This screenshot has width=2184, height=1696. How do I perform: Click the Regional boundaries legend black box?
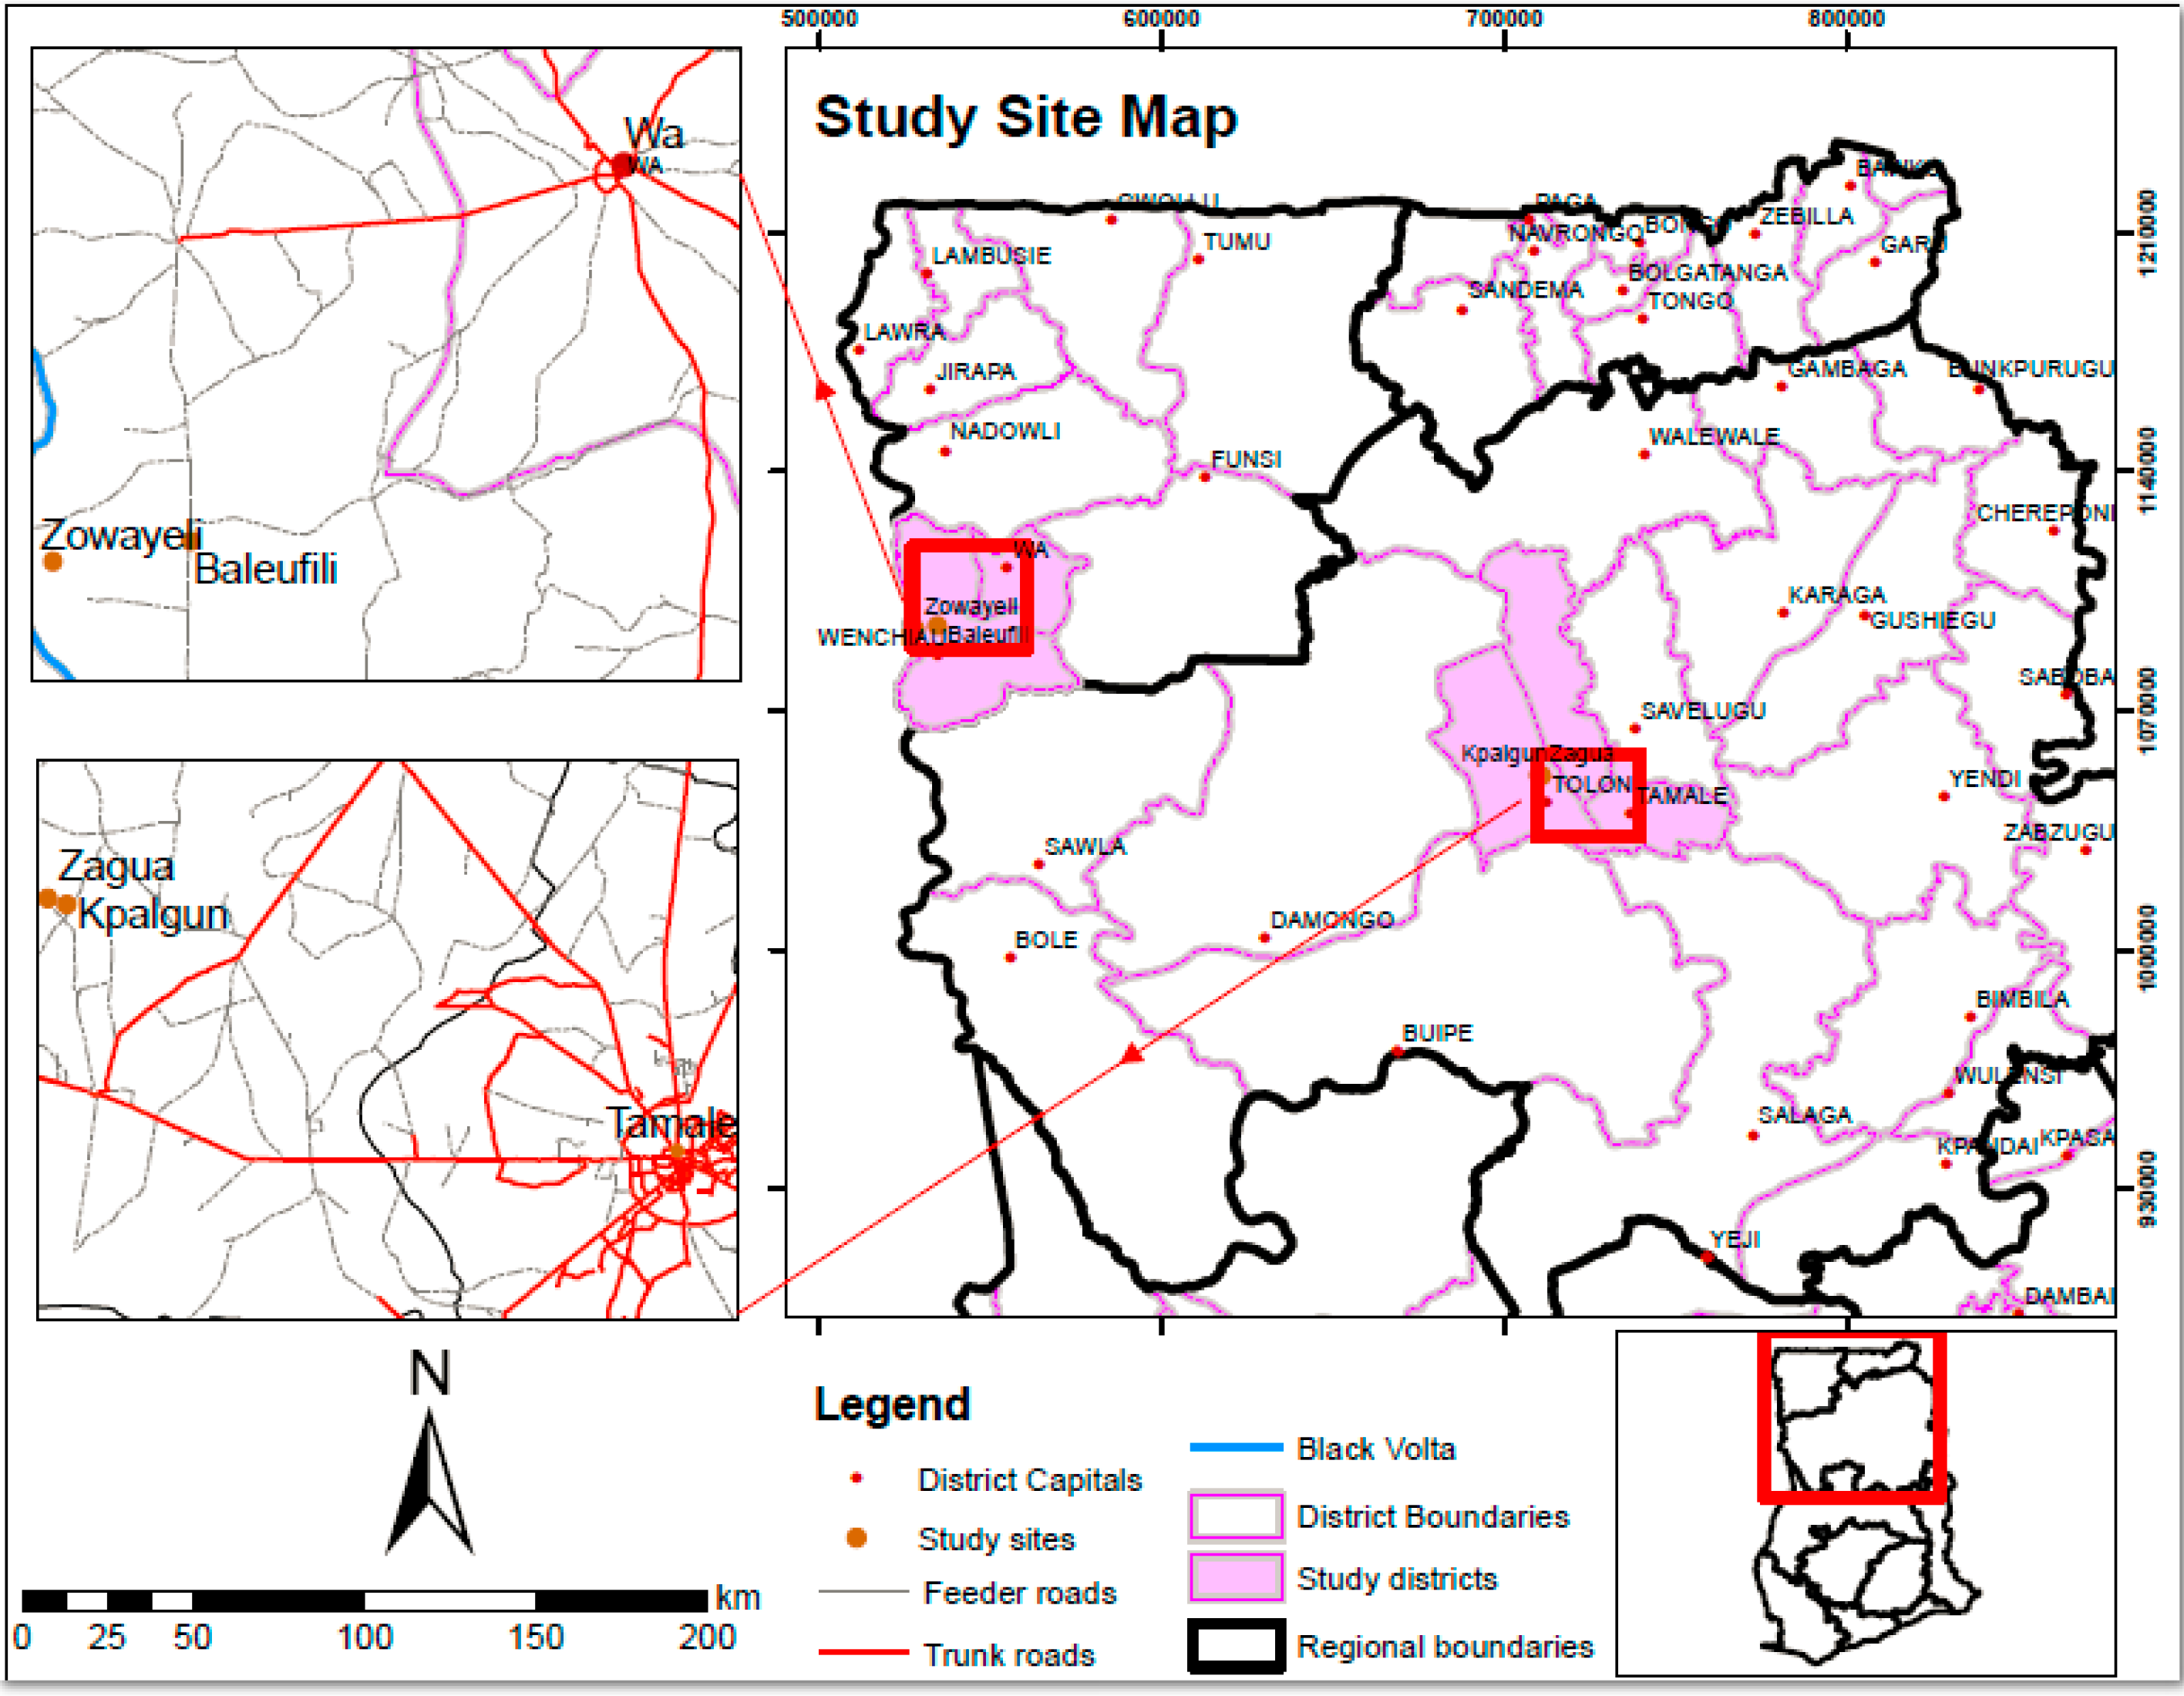[x=1236, y=1646]
